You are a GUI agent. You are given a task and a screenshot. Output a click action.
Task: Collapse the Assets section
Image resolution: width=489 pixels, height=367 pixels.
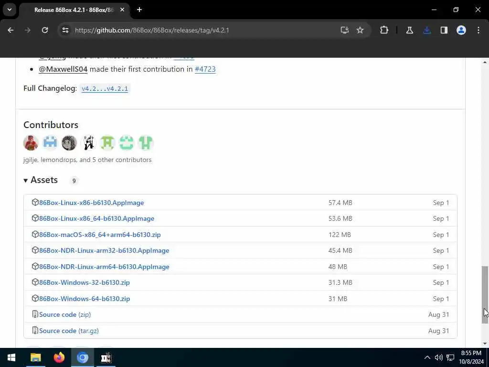(41, 180)
